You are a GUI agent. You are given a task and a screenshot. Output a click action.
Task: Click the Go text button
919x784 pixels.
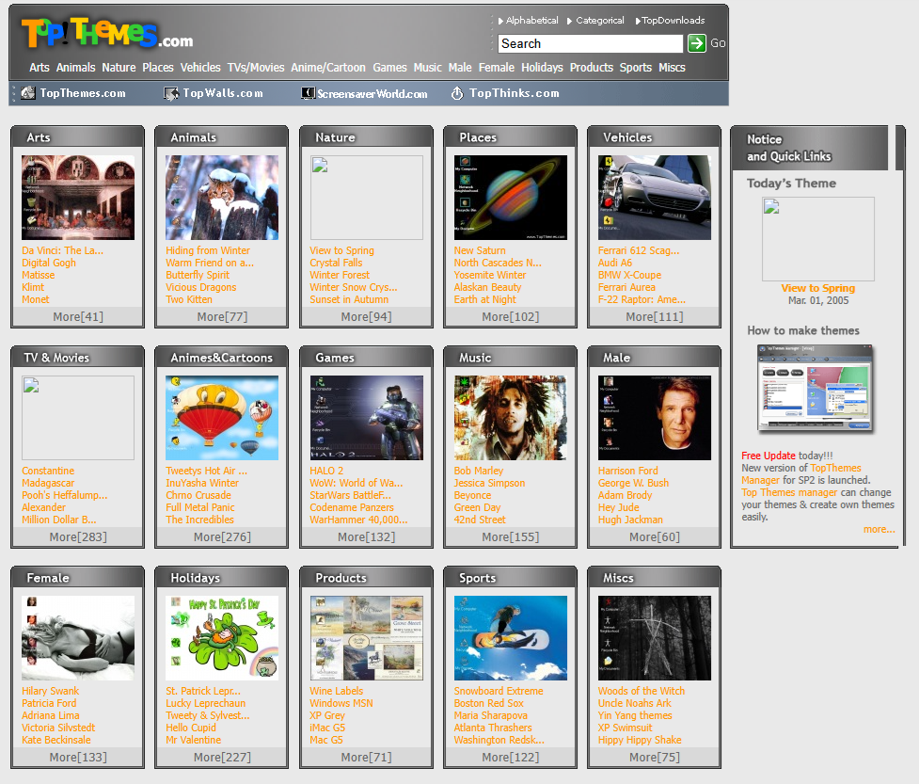718,43
